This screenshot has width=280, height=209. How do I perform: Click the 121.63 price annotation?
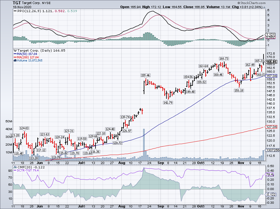pos(44,134)
